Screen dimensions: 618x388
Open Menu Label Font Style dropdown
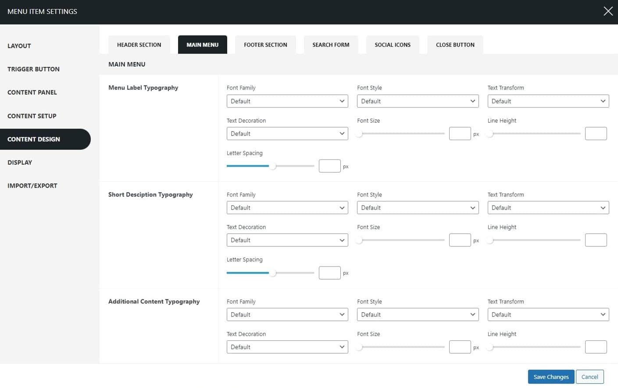point(418,101)
